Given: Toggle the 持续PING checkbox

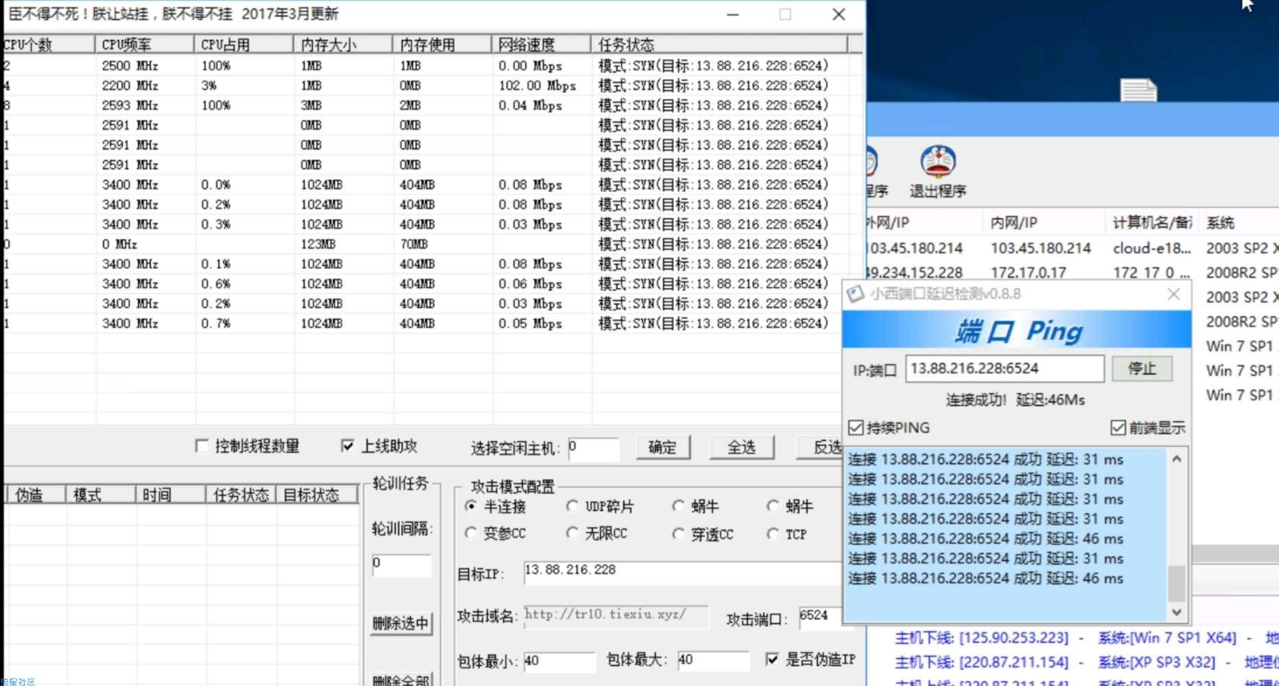Looking at the screenshot, I should (x=856, y=428).
